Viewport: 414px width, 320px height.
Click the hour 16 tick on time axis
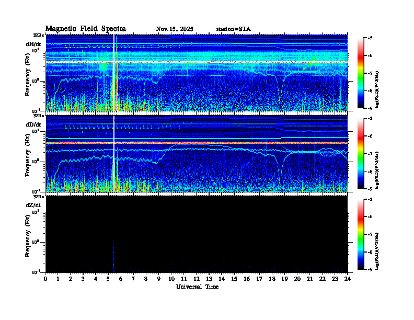[247, 279]
